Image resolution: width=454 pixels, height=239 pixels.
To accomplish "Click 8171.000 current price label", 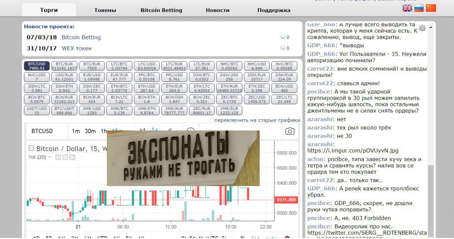I will point(286,200).
